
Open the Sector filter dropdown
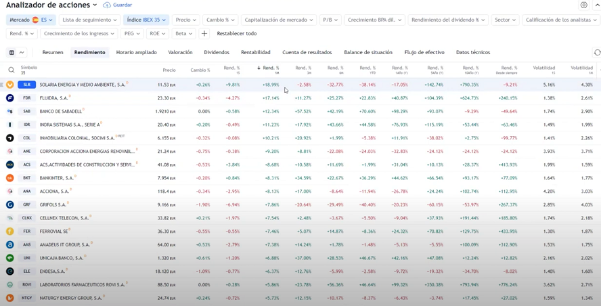pyautogui.click(x=505, y=20)
